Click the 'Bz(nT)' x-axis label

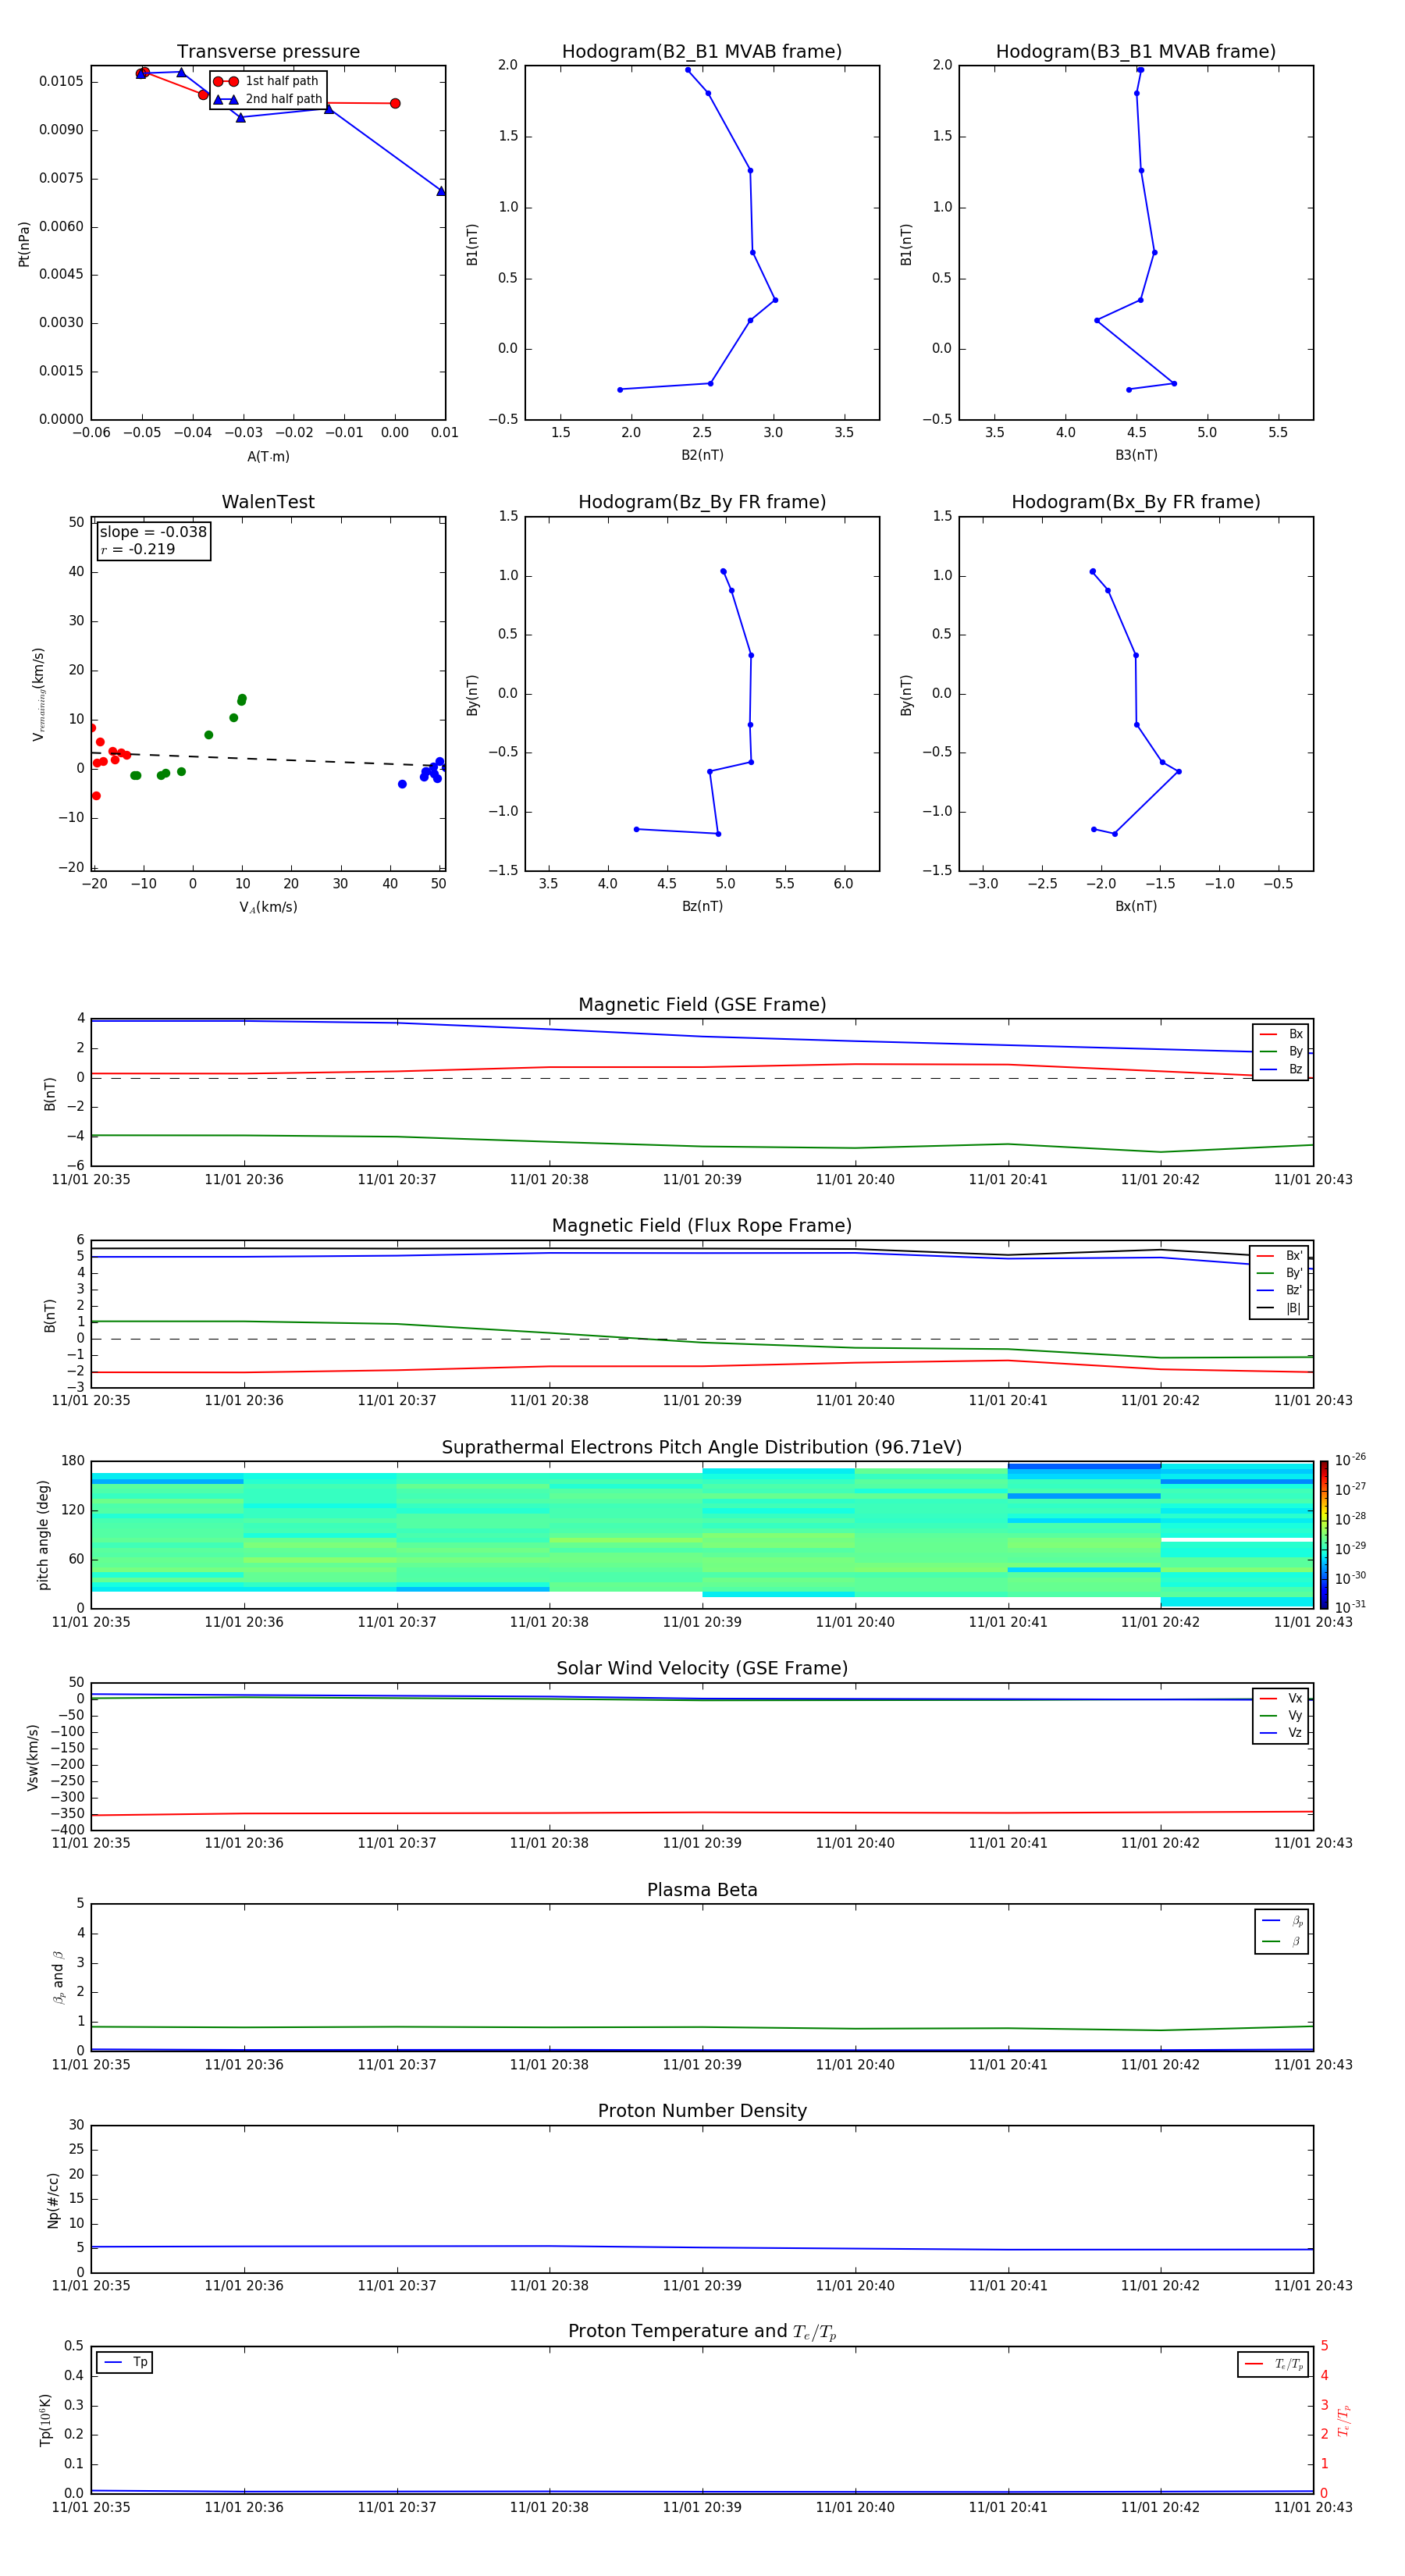(x=702, y=906)
